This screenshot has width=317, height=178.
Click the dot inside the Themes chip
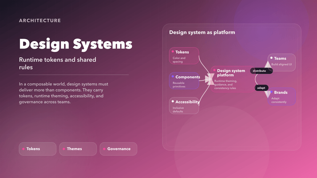[63, 149]
